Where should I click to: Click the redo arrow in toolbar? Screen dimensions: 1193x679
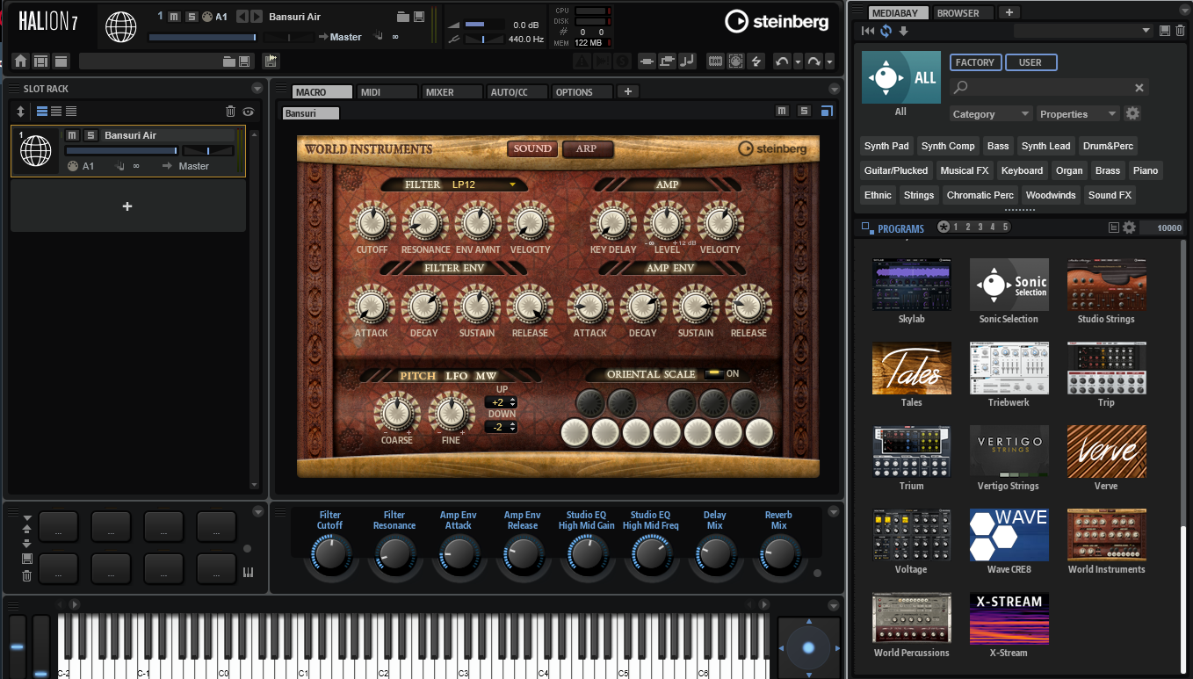[814, 61]
